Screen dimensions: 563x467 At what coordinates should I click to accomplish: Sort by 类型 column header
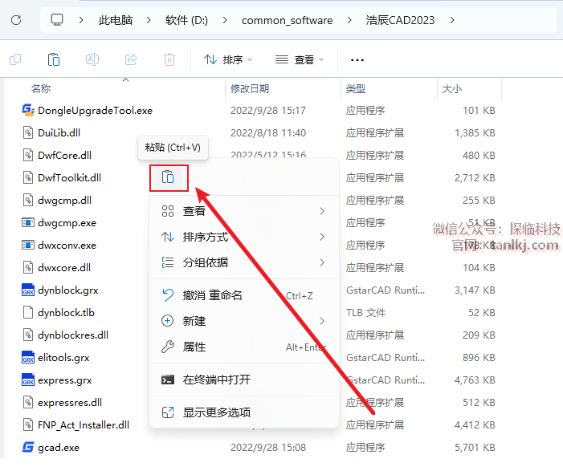pyautogui.click(x=356, y=88)
